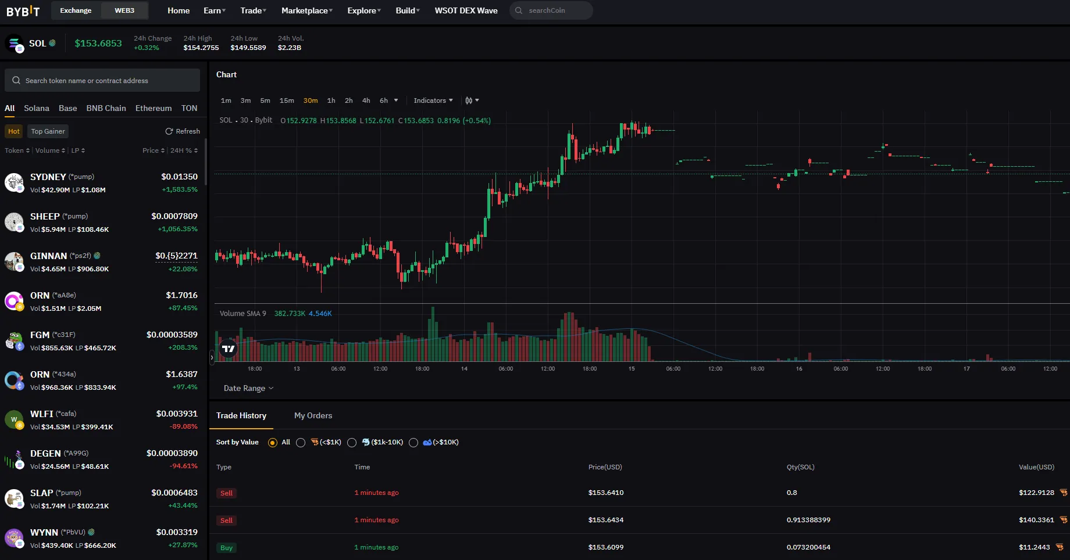Expand the Date Range selector
The image size is (1070, 560).
248,388
